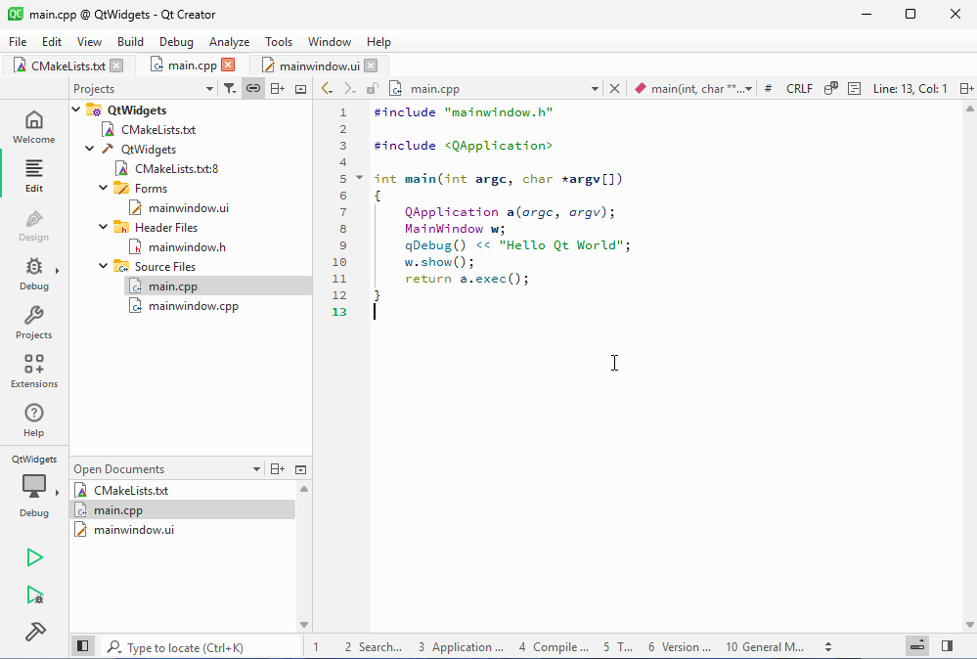This screenshot has height=659, width=977.
Task: Select mainwindow.cpp in the project tree
Action: pyautogui.click(x=194, y=306)
